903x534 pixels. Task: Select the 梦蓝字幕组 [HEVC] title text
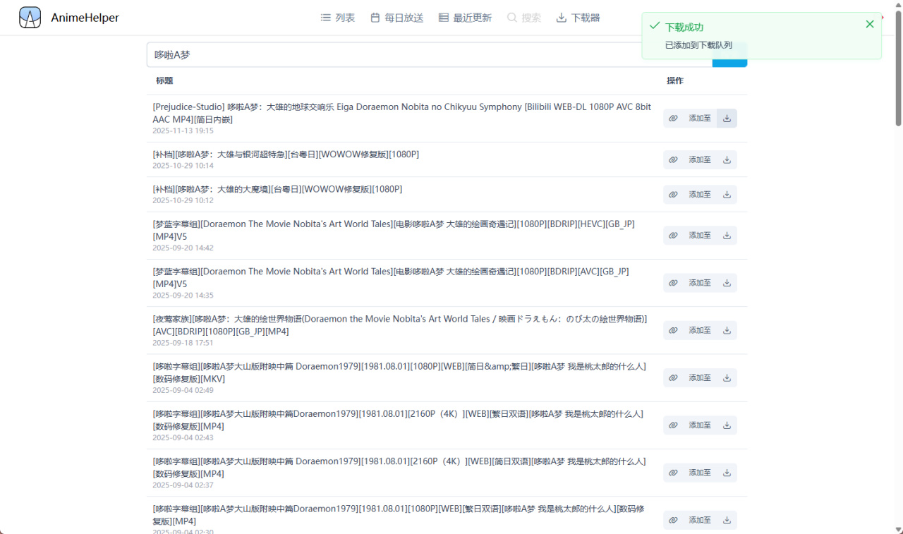pos(394,230)
